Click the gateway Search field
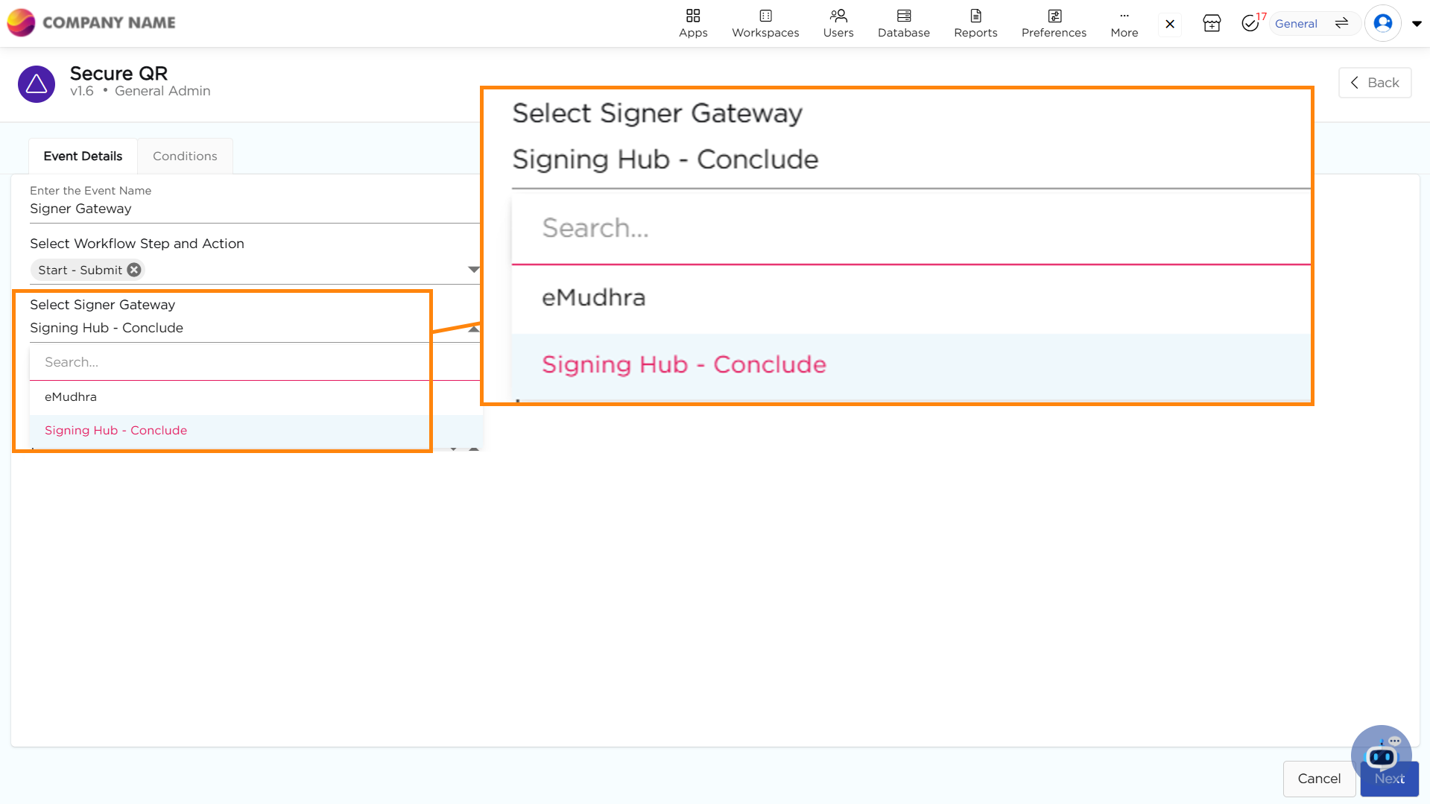1430x804 pixels. (x=256, y=362)
